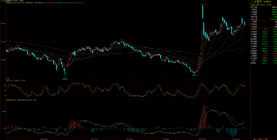
Task: Click the 2689.70 low price marker
Action: click(x=194, y=75)
